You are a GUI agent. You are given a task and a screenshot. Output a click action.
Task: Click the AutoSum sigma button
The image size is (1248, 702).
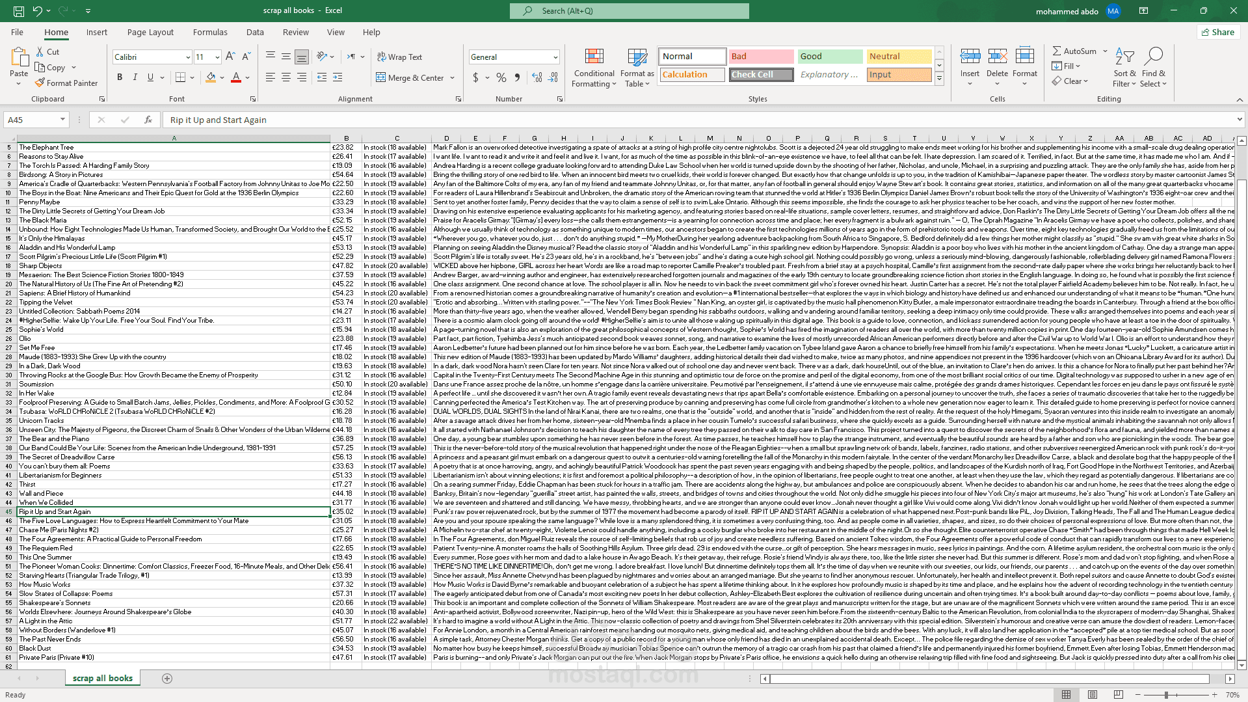click(1074, 51)
